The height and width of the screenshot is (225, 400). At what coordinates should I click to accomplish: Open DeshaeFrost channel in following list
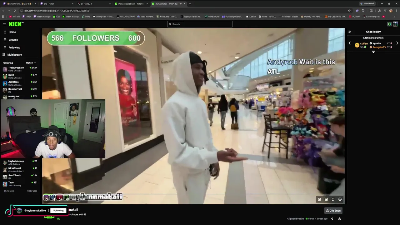tap(21, 90)
